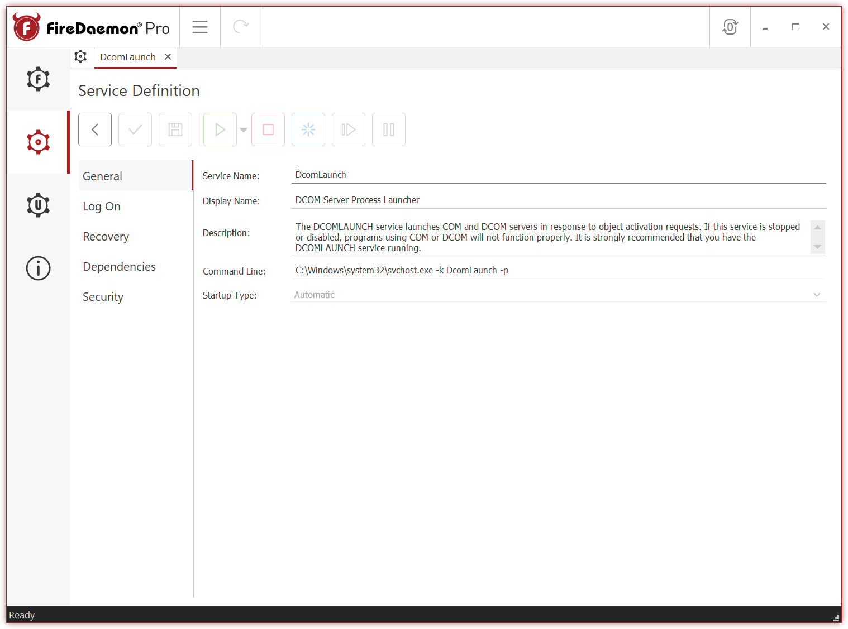
Task: Open the Security section
Action: coord(136,297)
